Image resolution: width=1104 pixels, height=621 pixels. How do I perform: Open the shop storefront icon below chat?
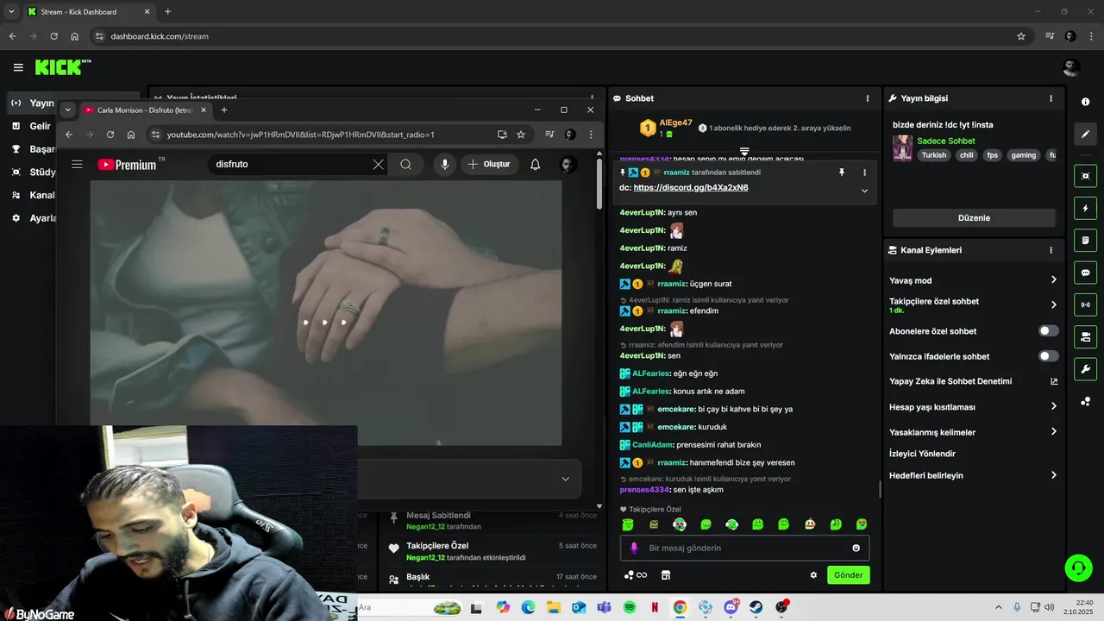666,575
